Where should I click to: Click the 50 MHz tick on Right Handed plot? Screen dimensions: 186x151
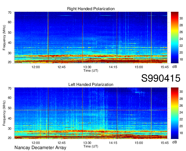(x=10, y=33)
